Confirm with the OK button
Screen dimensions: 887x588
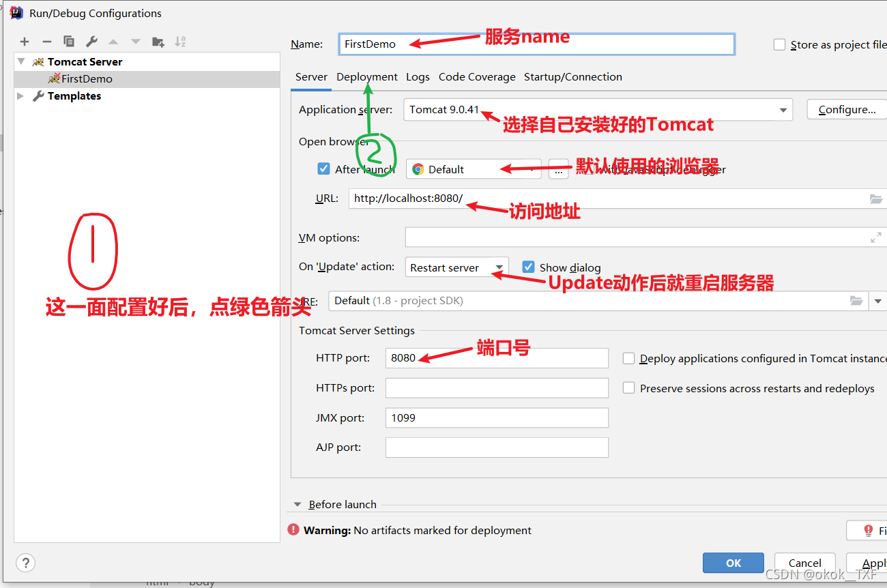pos(733,563)
